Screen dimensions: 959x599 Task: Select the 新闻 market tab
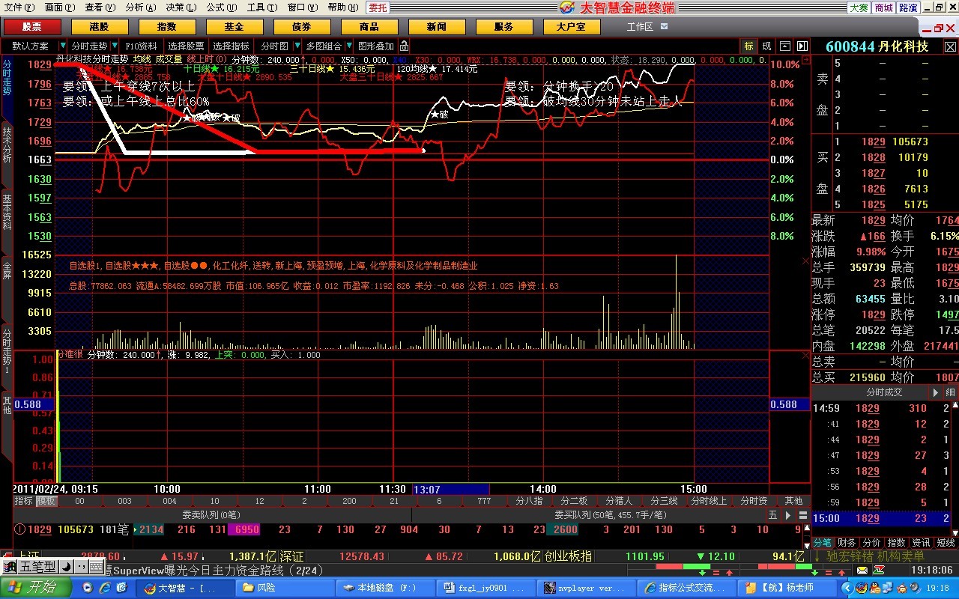(x=436, y=27)
